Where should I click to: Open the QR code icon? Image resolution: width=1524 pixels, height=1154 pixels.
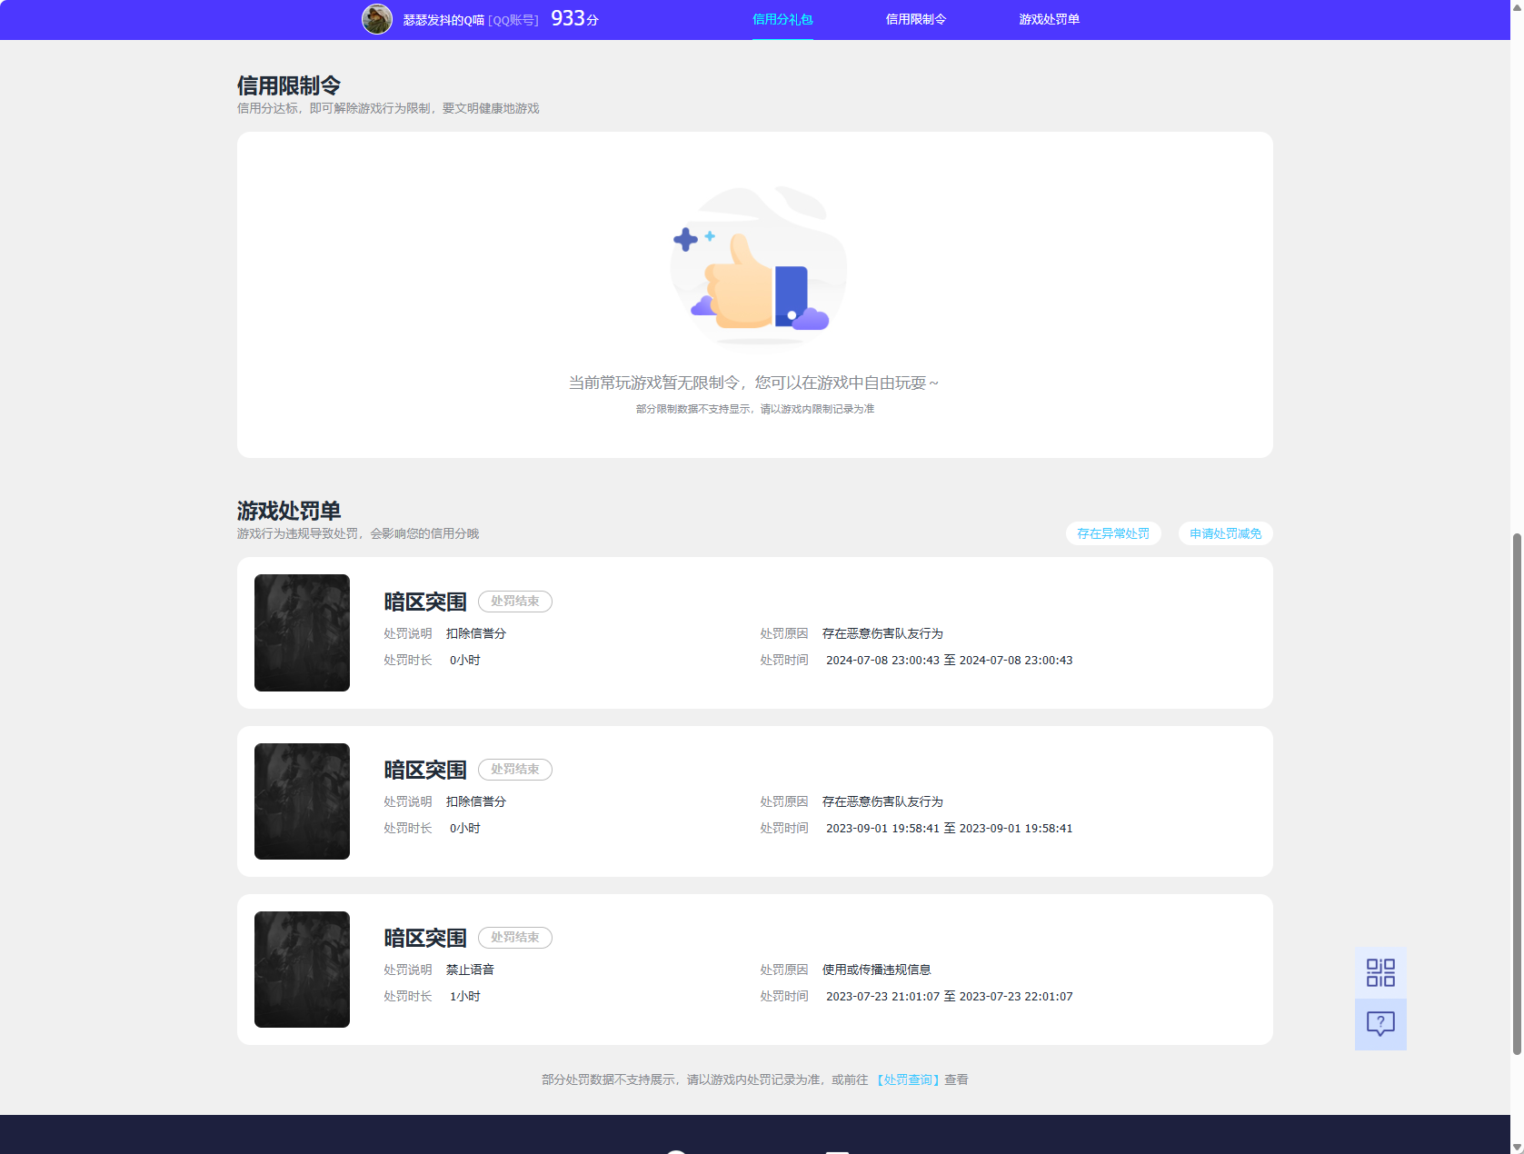[1380, 973]
